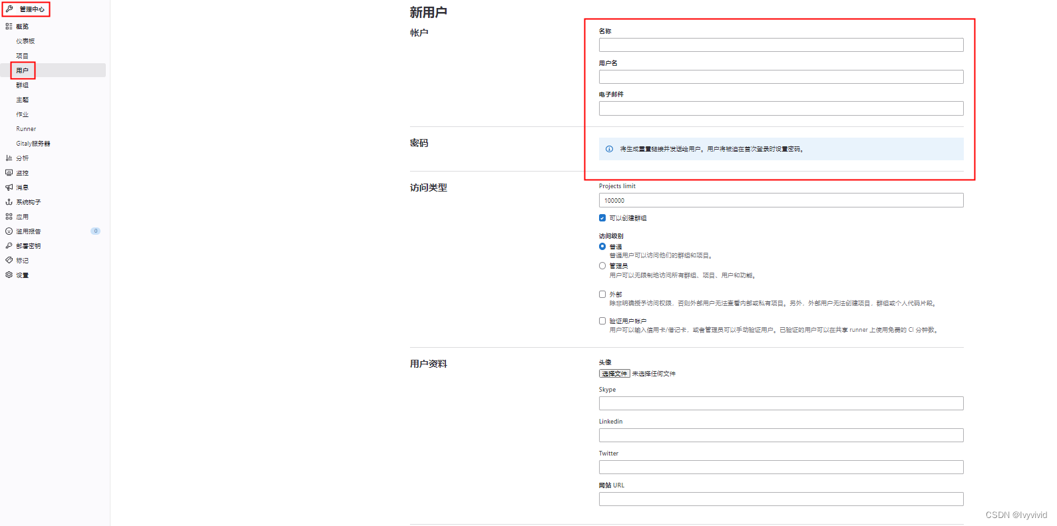Click the 访问级别 label
Image resolution: width=1057 pixels, height=526 pixels.
coord(611,236)
